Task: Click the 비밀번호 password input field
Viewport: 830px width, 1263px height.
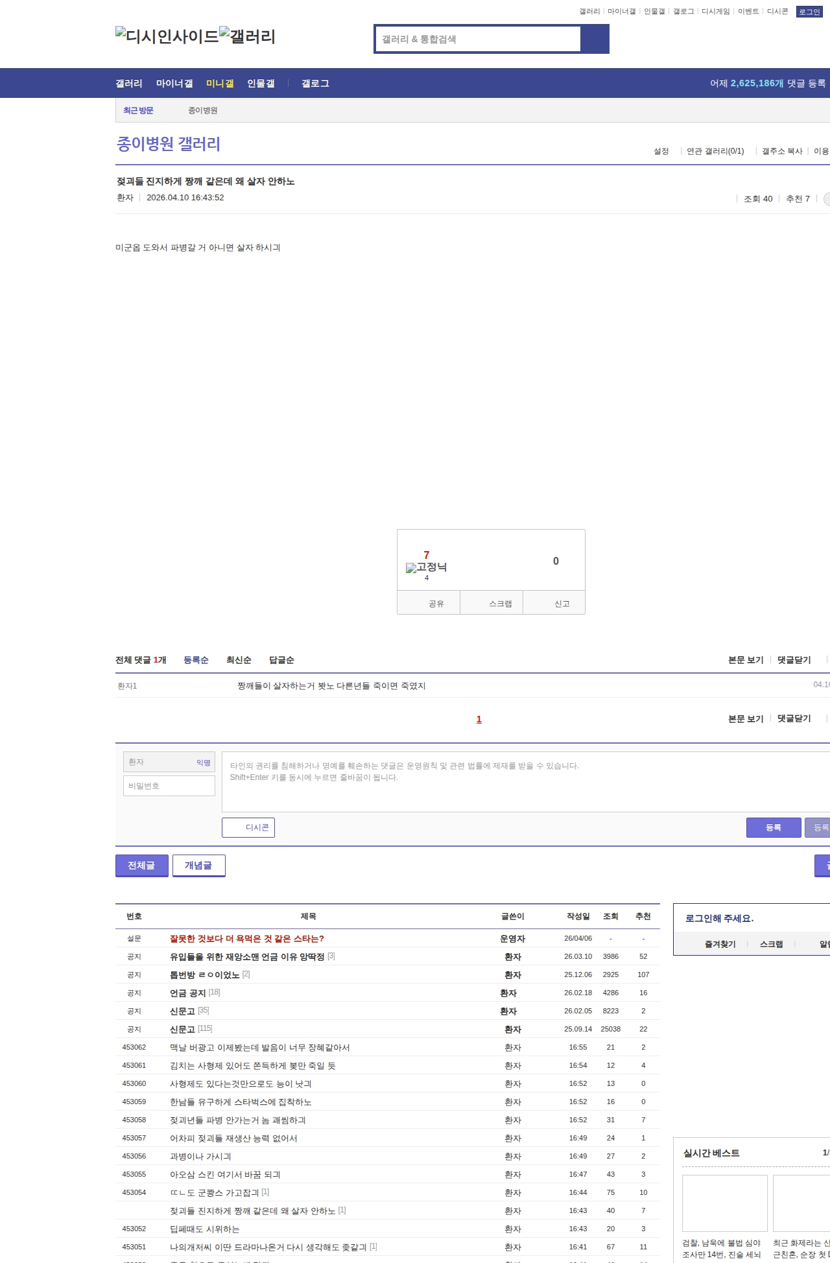Action: [x=169, y=786]
